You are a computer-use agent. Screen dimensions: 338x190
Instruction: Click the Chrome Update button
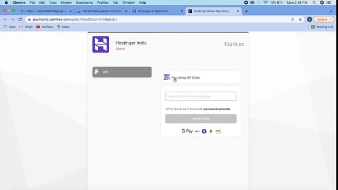324,20
